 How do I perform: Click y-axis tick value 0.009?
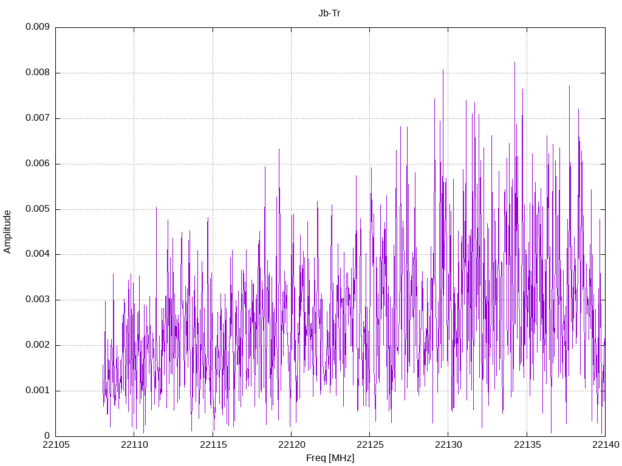coord(38,27)
